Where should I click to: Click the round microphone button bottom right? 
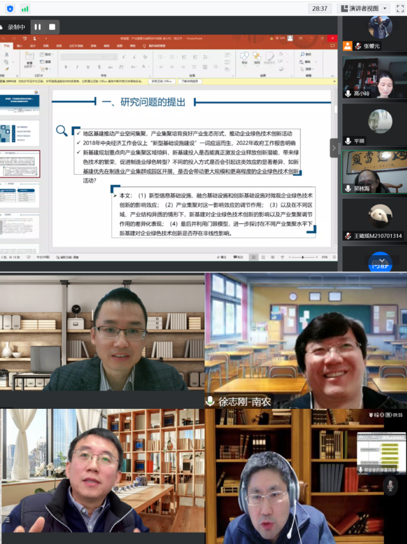(391, 486)
